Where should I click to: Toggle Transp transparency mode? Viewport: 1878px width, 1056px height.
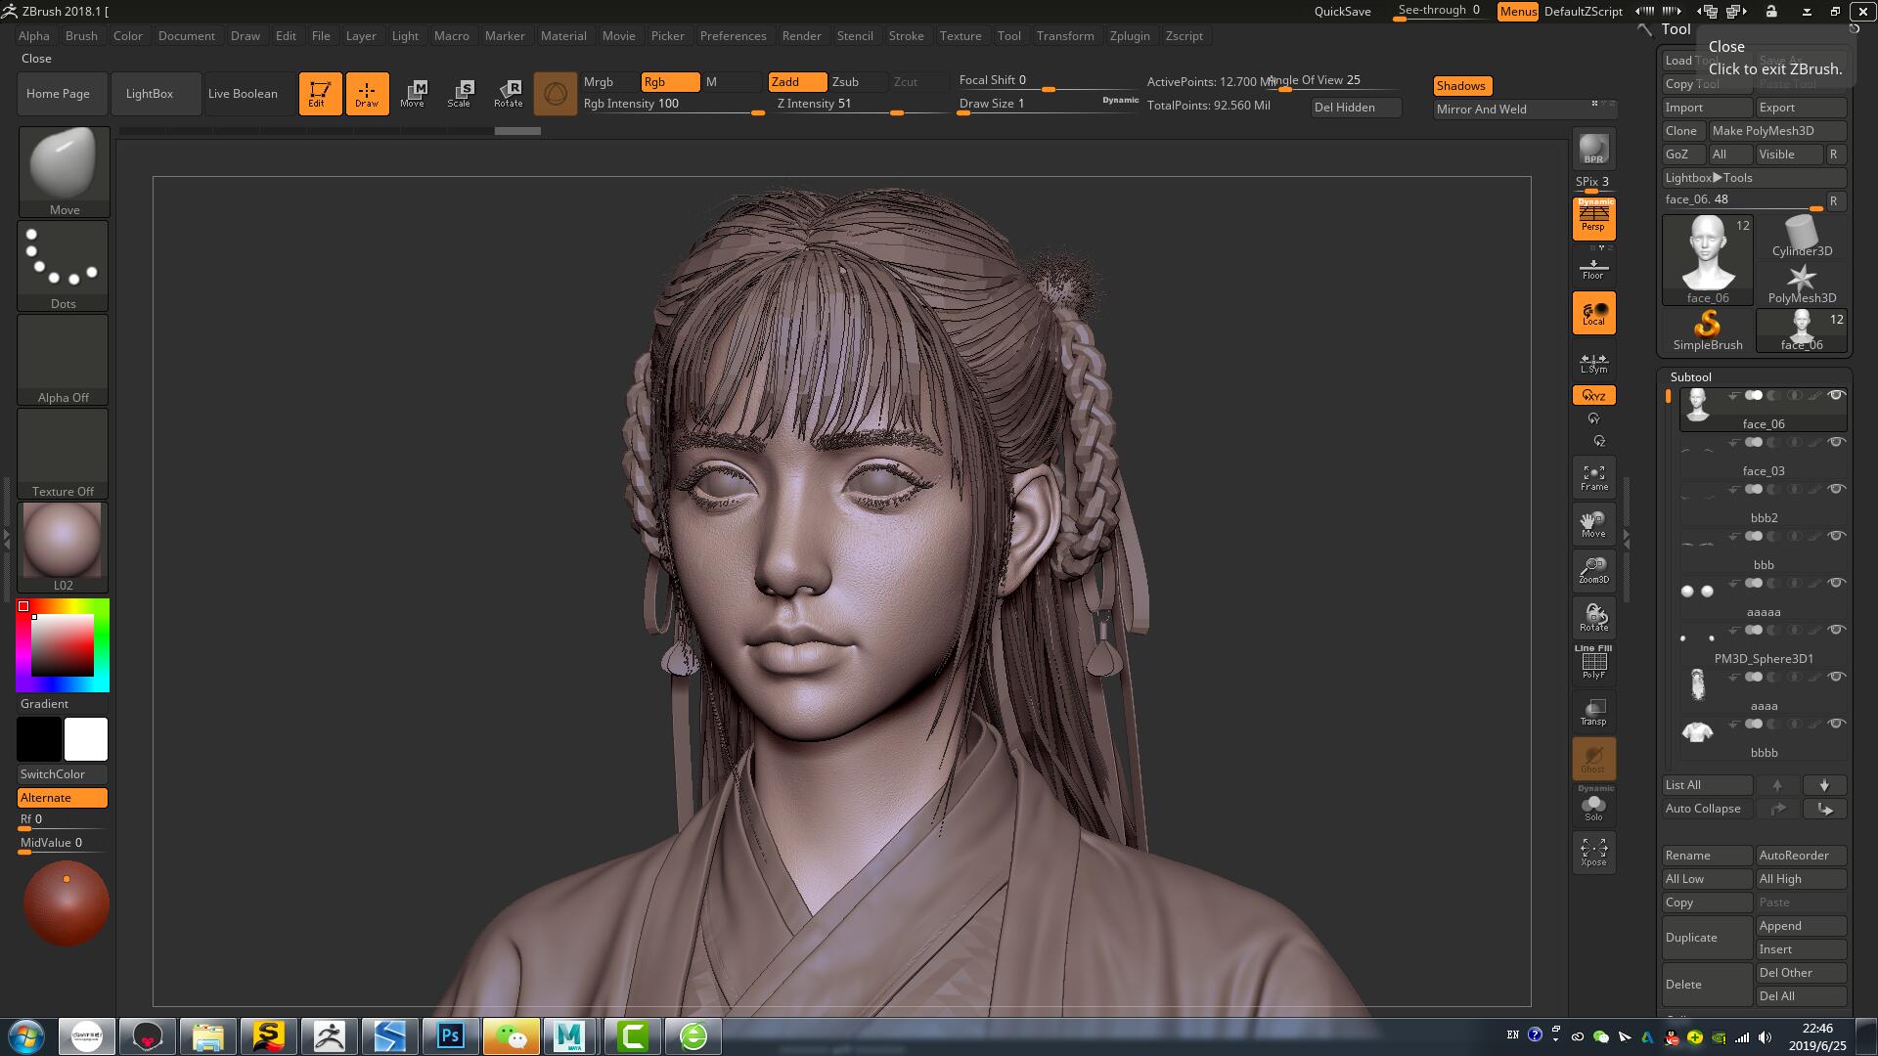(1594, 712)
